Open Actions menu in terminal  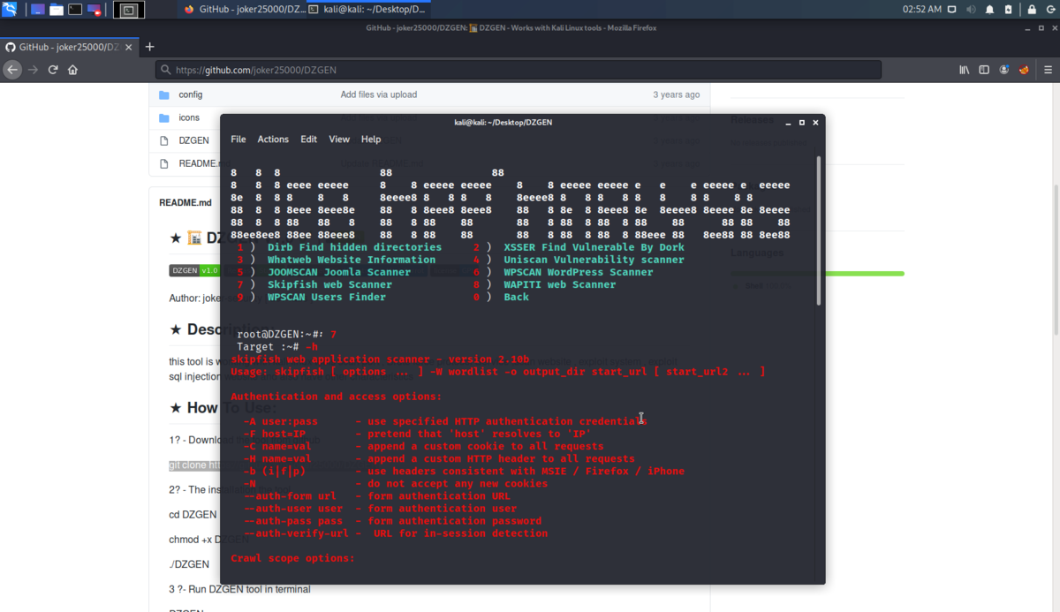pyautogui.click(x=273, y=140)
